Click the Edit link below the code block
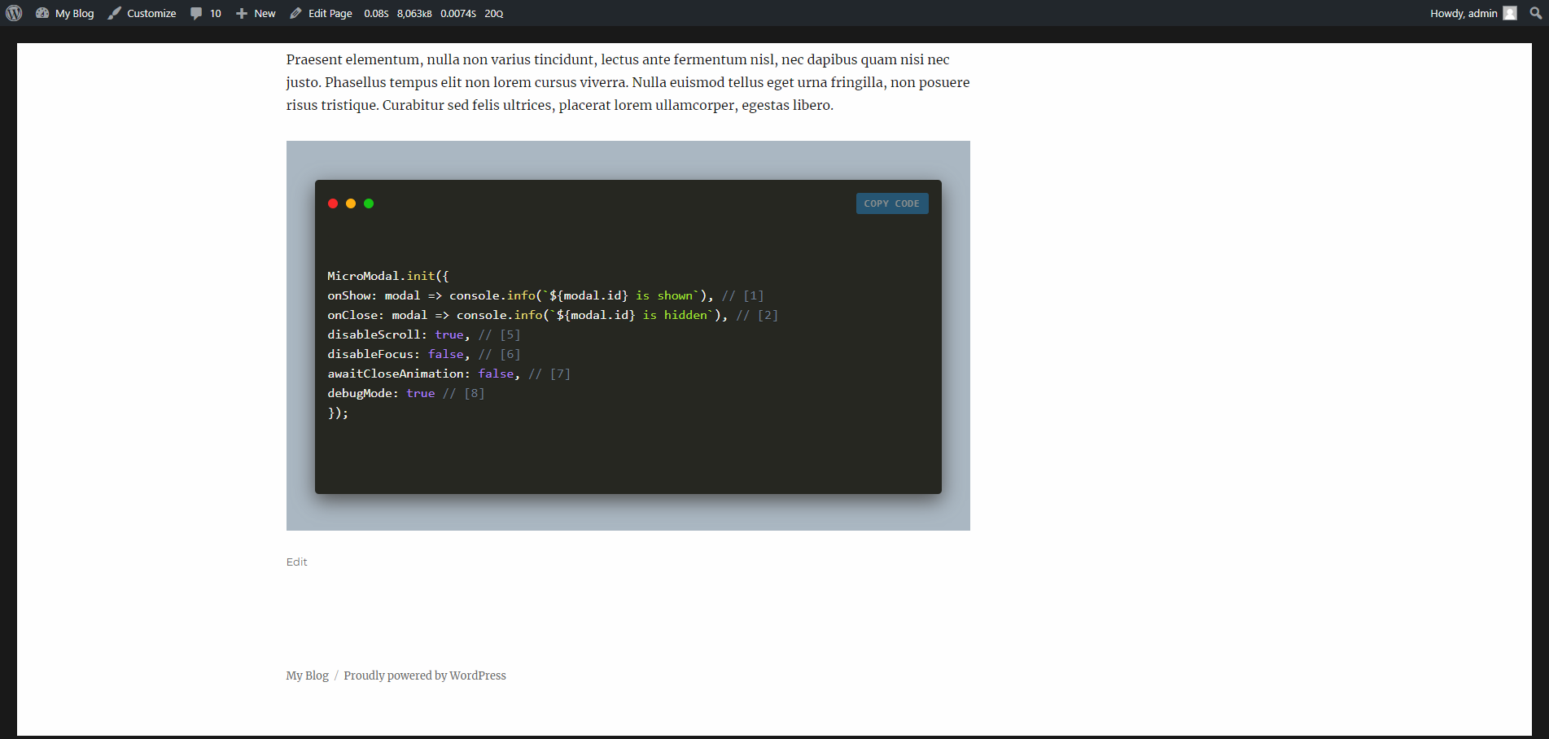This screenshot has width=1549, height=739. [296, 562]
